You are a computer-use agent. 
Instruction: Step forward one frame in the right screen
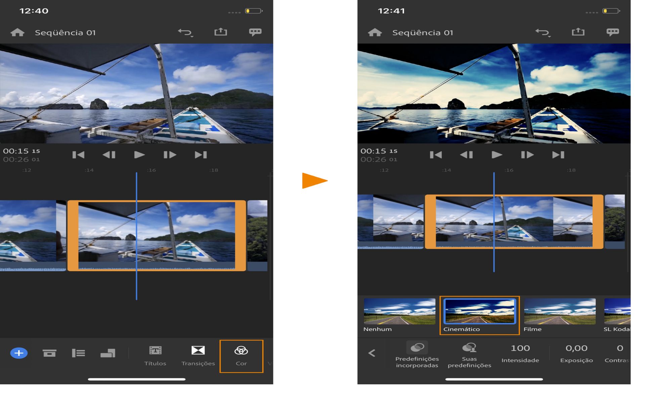click(x=527, y=155)
